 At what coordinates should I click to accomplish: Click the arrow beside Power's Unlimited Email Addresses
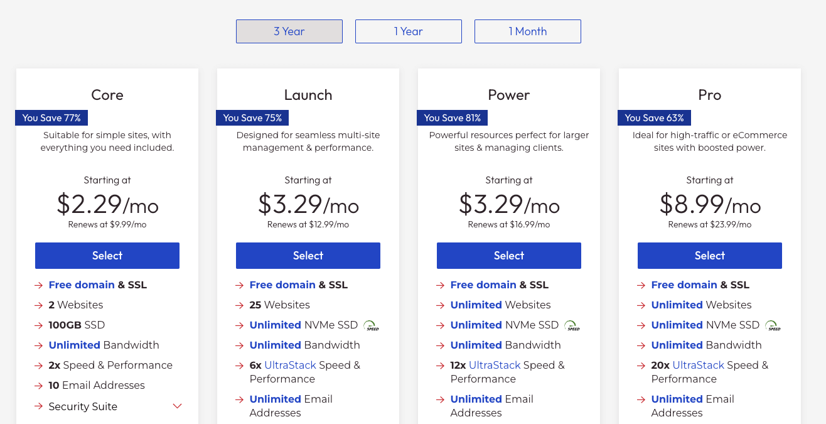point(440,400)
